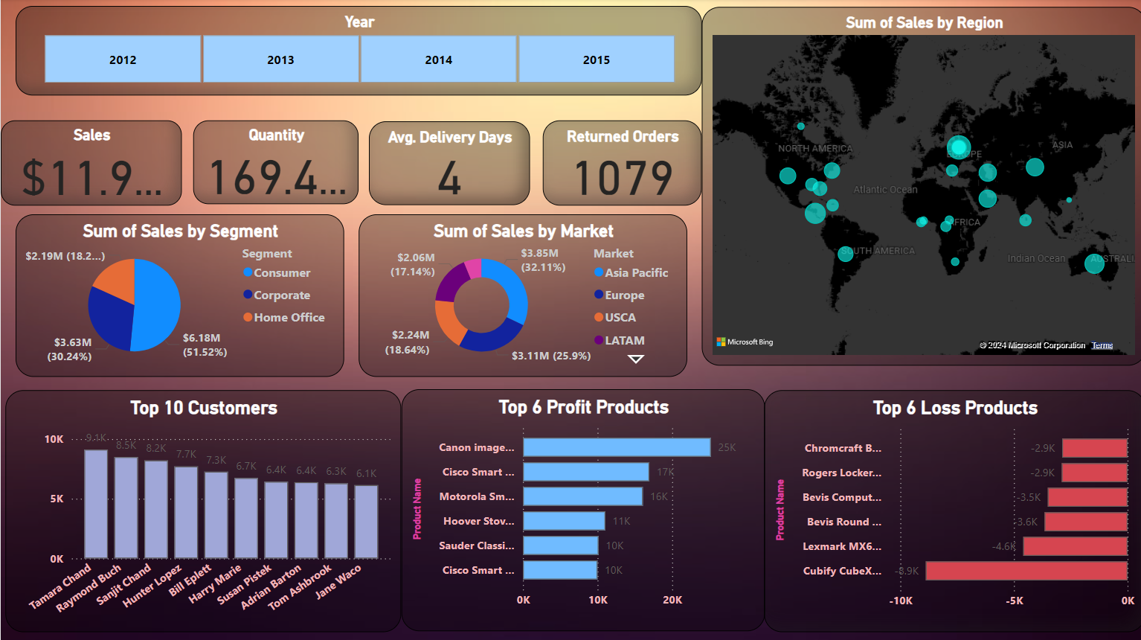Click the Canon image profit bar
The image size is (1141, 640).
pos(616,447)
